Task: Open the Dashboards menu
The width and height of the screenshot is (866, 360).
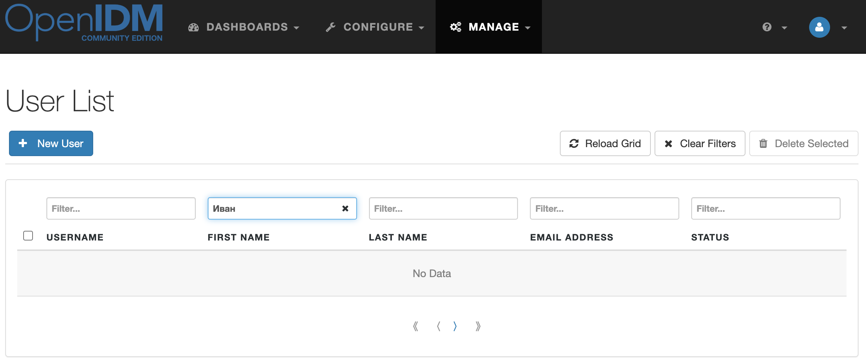Action: [x=244, y=27]
